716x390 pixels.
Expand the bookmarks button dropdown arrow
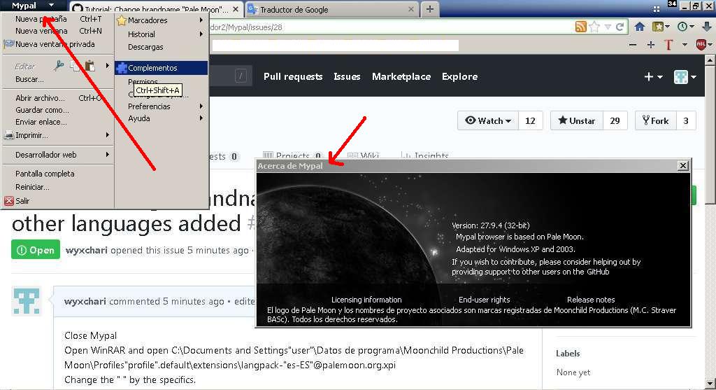click(x=667, y=27)
